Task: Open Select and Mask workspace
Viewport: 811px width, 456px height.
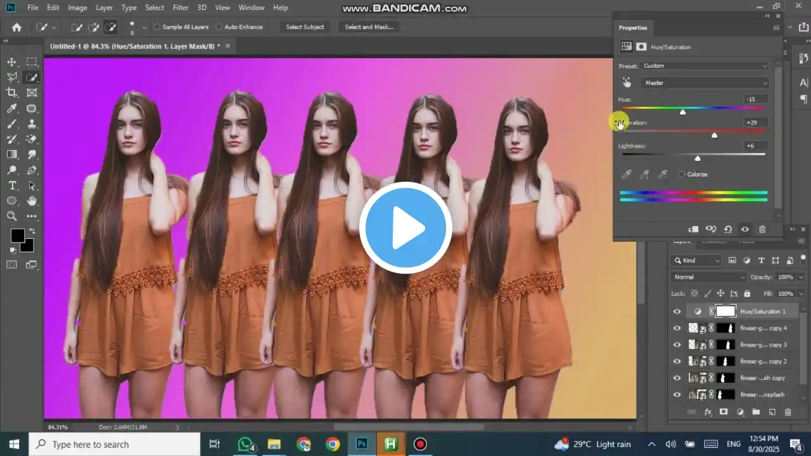Action: click(x=369, y=27)
